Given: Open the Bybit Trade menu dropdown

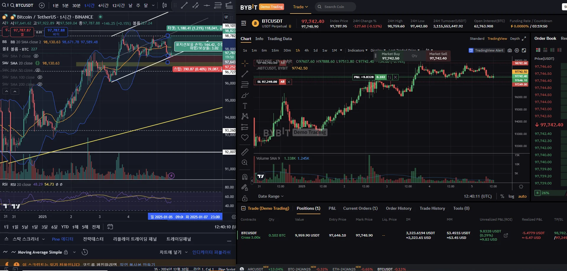Looking at the screenshot, I should [x=300, y=7].
